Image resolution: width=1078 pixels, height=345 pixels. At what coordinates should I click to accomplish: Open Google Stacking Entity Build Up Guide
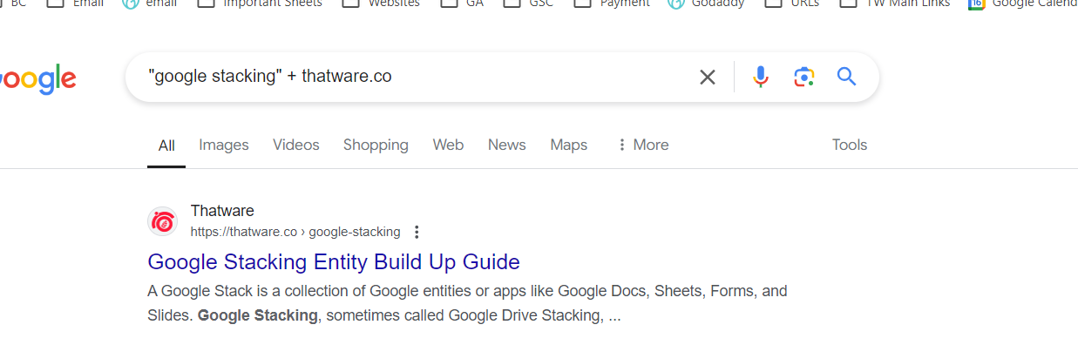point(334,261)
